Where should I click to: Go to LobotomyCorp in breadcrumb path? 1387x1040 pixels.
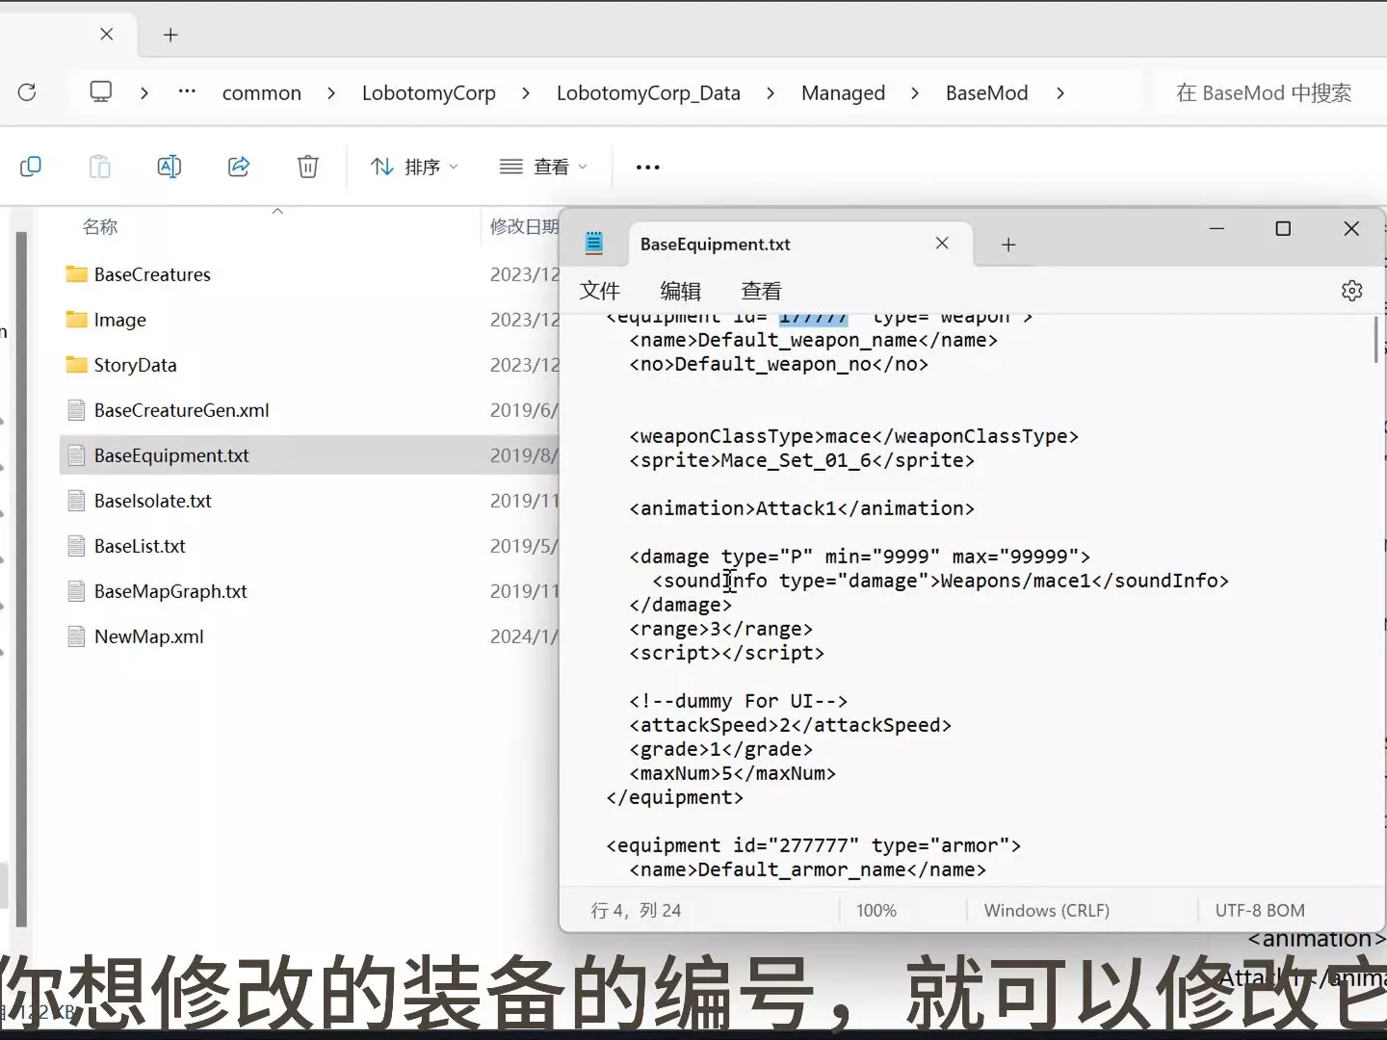429,93
